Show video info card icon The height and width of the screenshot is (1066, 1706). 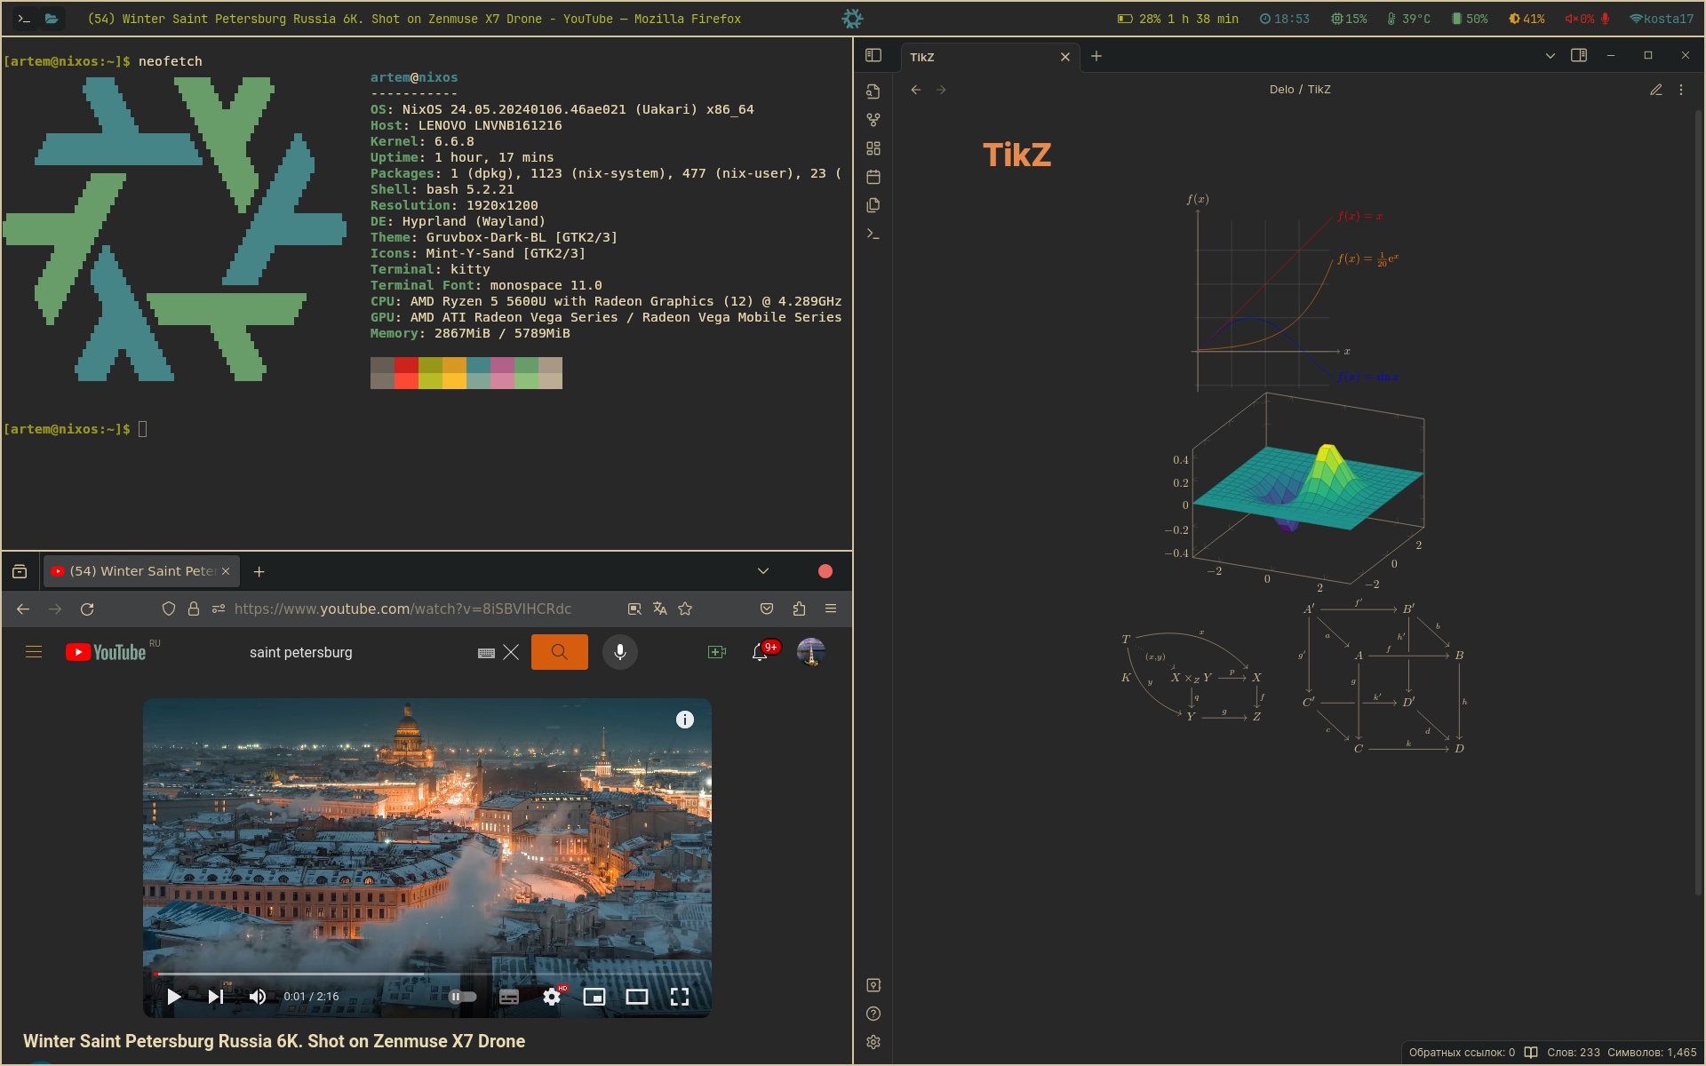point(685,720)
